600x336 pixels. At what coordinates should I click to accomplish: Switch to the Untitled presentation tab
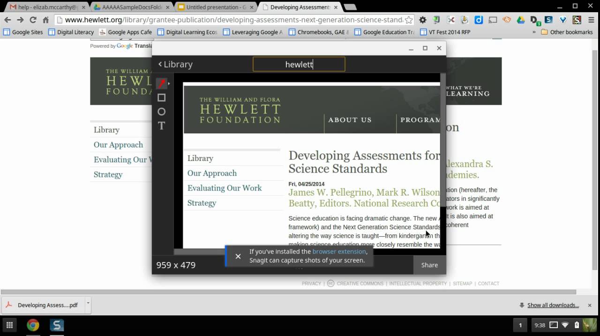coord(215,7)
